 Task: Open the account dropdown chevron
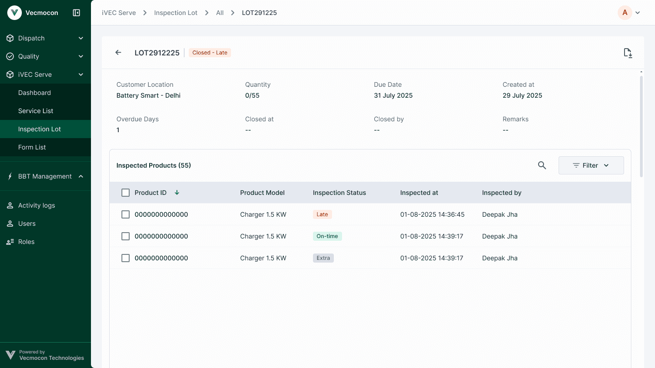click(x=638, y=13)
